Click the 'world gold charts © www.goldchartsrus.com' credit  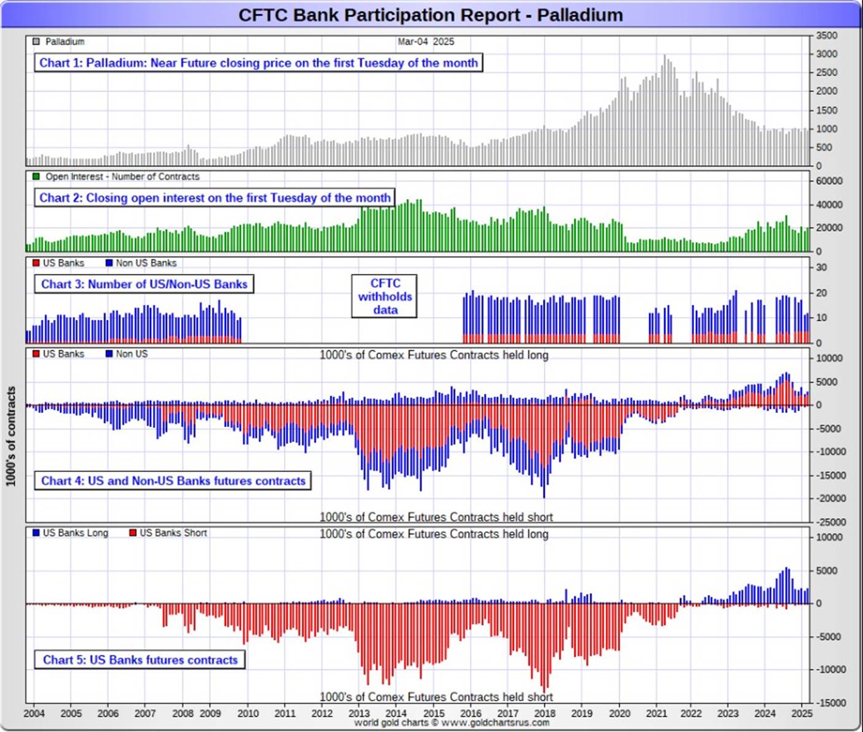pyautogui.click(x=451, y=723)
